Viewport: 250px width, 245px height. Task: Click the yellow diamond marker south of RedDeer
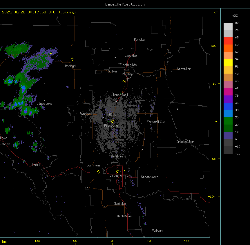(x=124, y=82)
